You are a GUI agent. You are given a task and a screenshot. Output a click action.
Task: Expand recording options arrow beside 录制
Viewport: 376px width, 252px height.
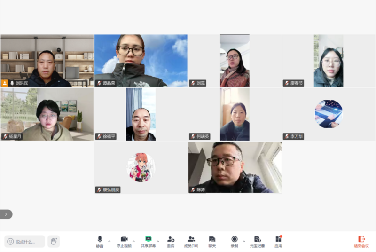tap(244, 241)
